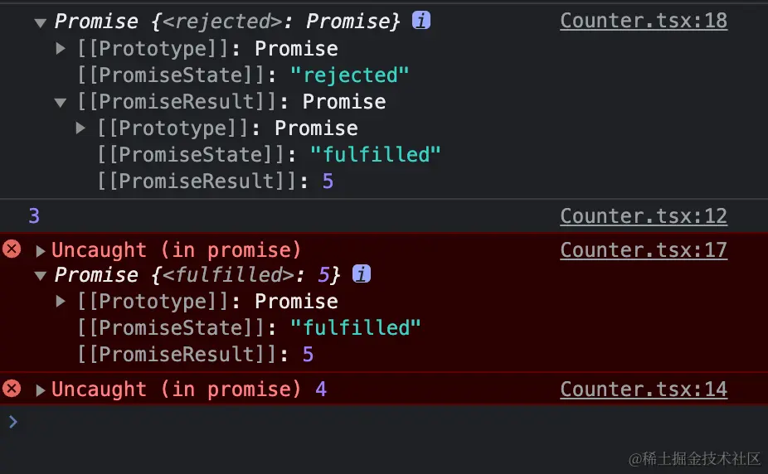
Task: Expand nested [[Prototype]] under PromiseResult
Action: (80, 128)
